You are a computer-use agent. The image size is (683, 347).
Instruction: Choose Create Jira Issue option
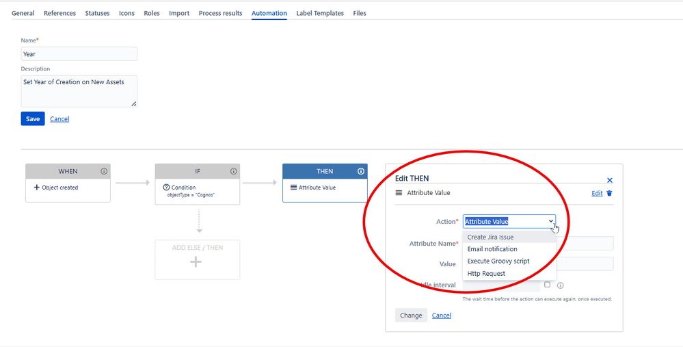[x=509, y=237]
